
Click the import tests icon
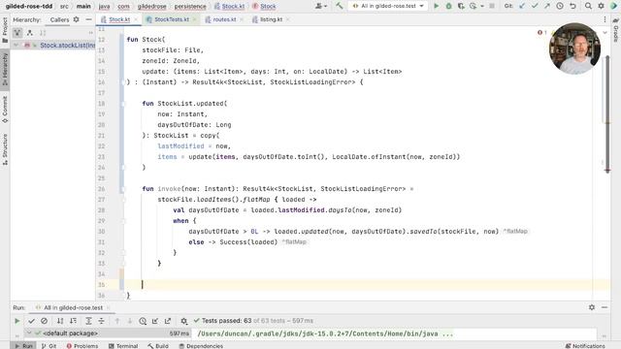(155, 321)
